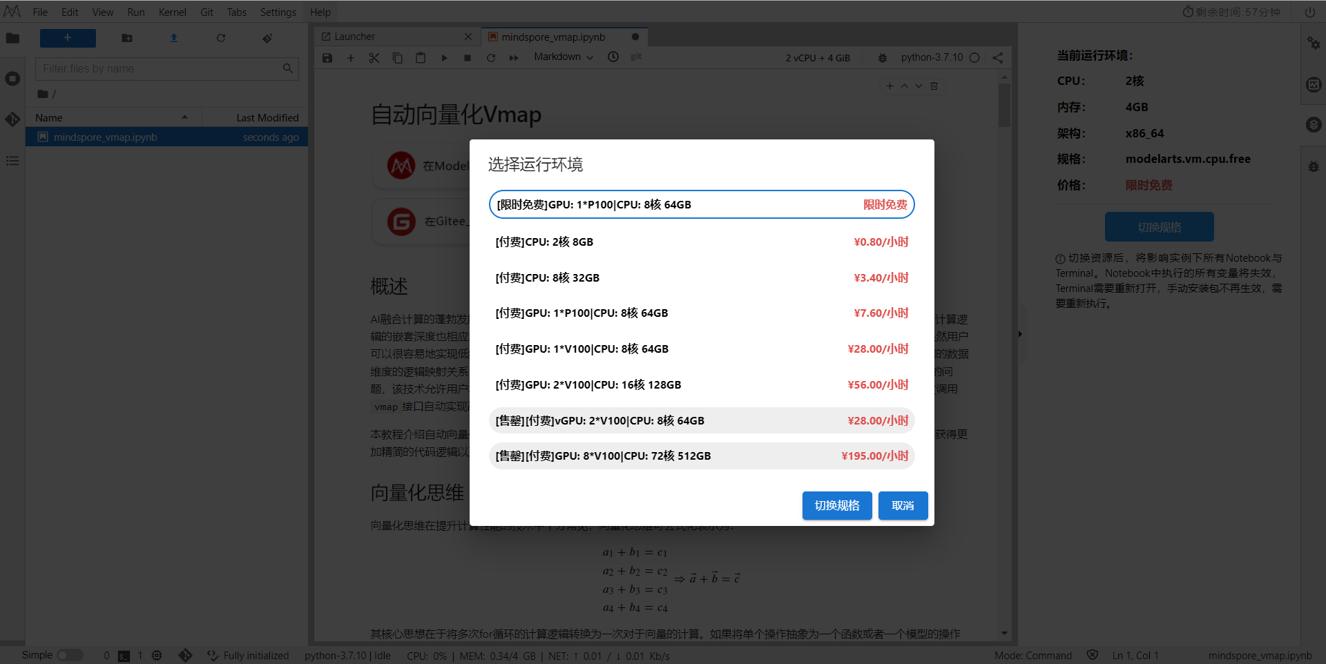Click the Filter files by name field

pos(159,68)
